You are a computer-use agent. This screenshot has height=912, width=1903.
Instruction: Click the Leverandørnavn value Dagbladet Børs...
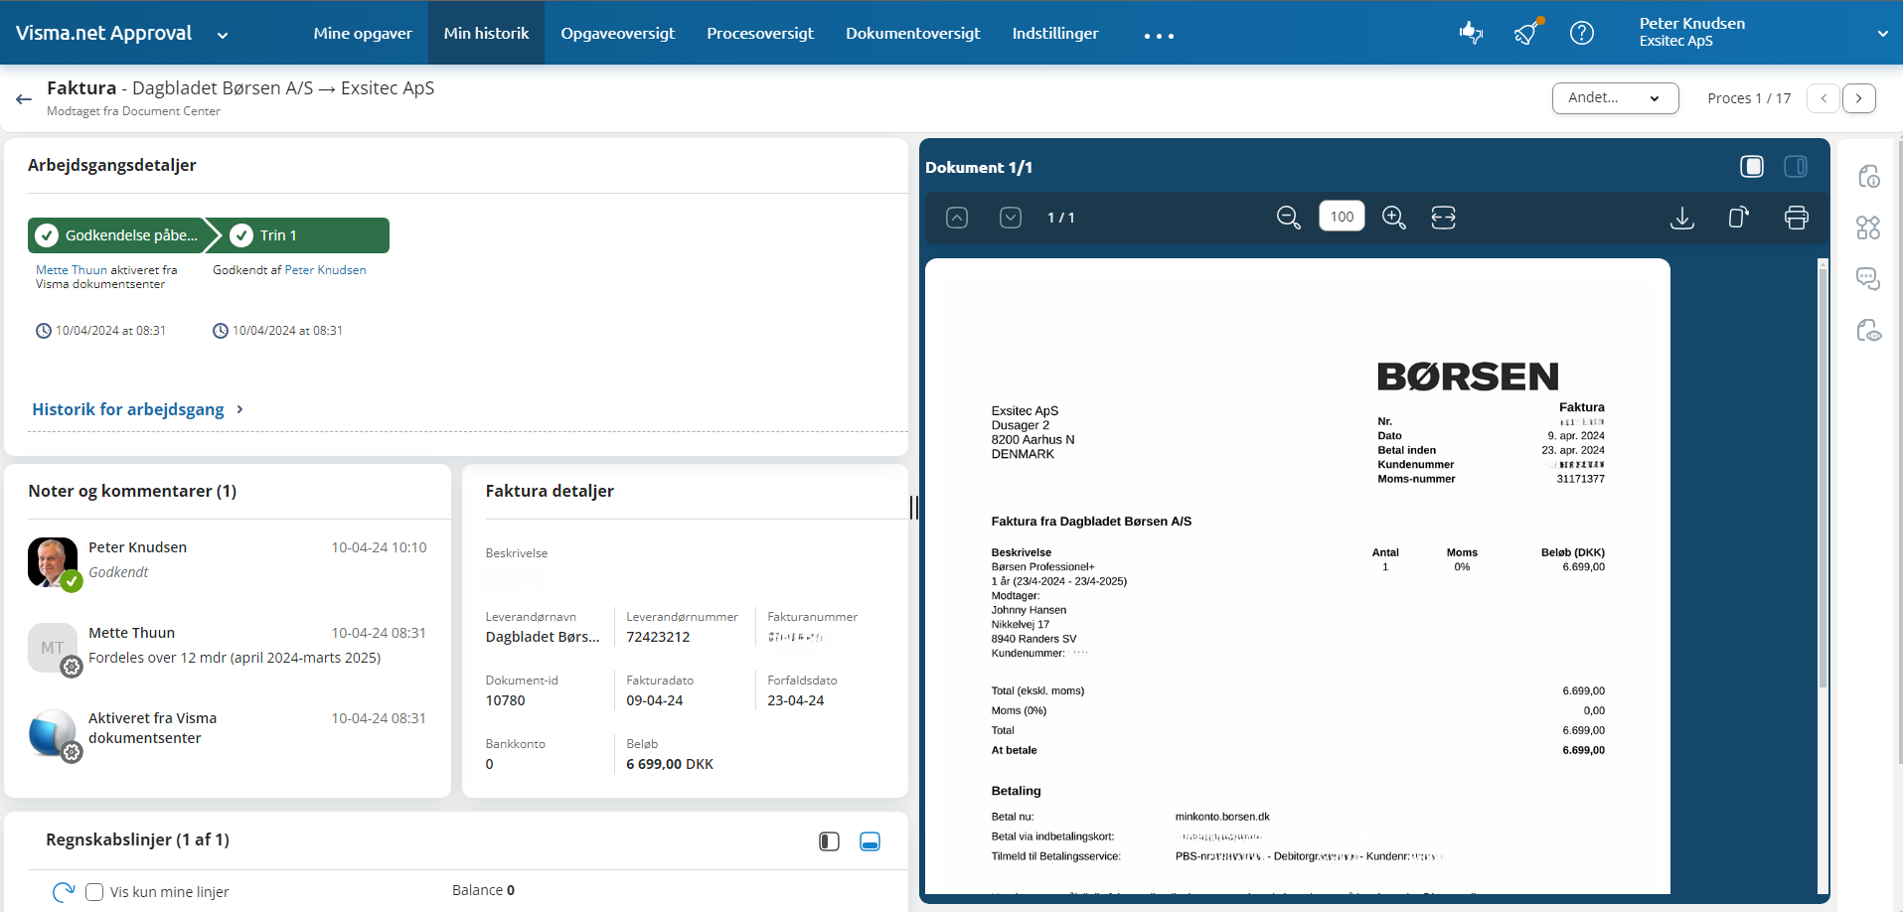[543, 637]
